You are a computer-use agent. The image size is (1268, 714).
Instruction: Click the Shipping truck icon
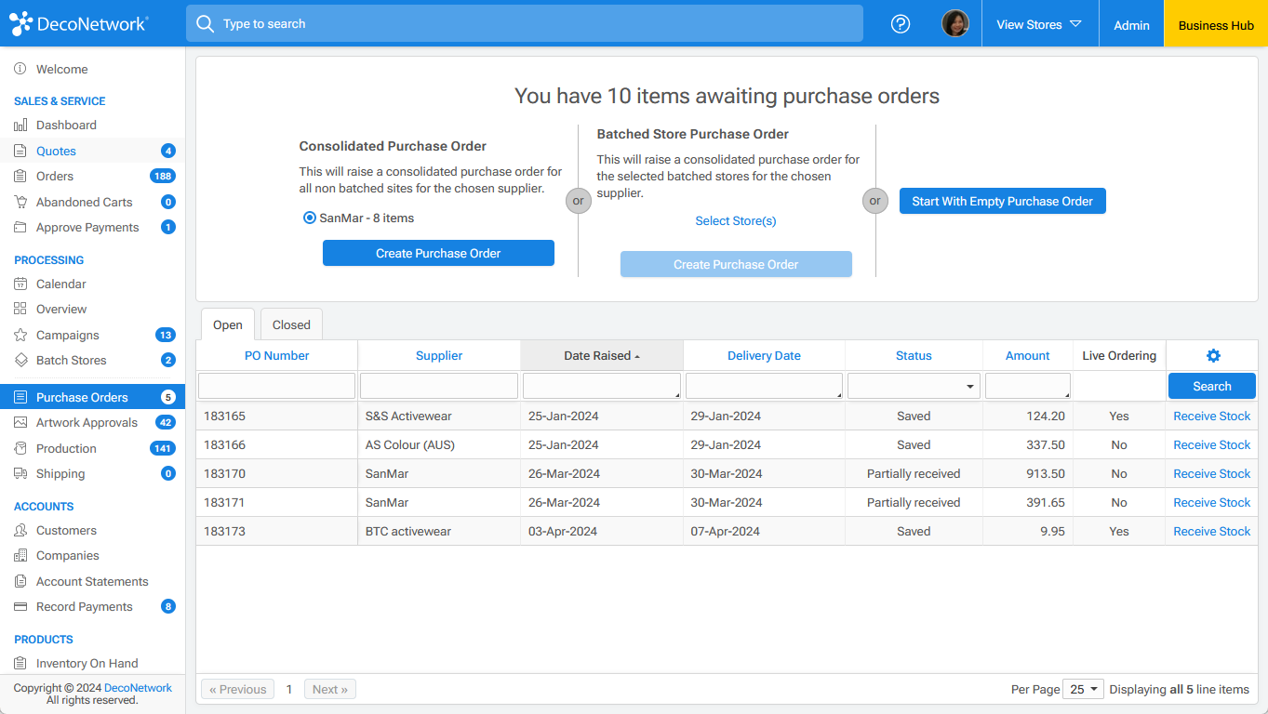tap(20, 473)
